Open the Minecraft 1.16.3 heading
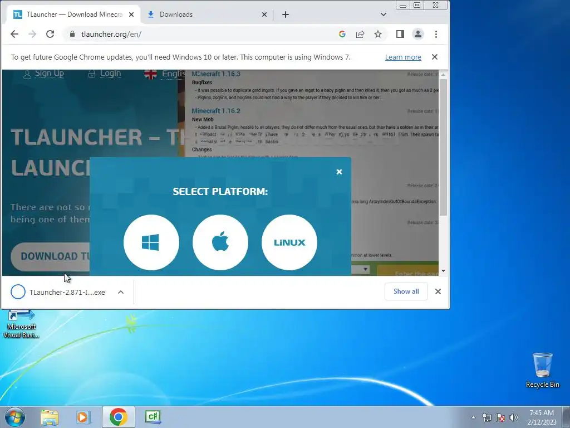570x428 pixels. pos(216,74)
